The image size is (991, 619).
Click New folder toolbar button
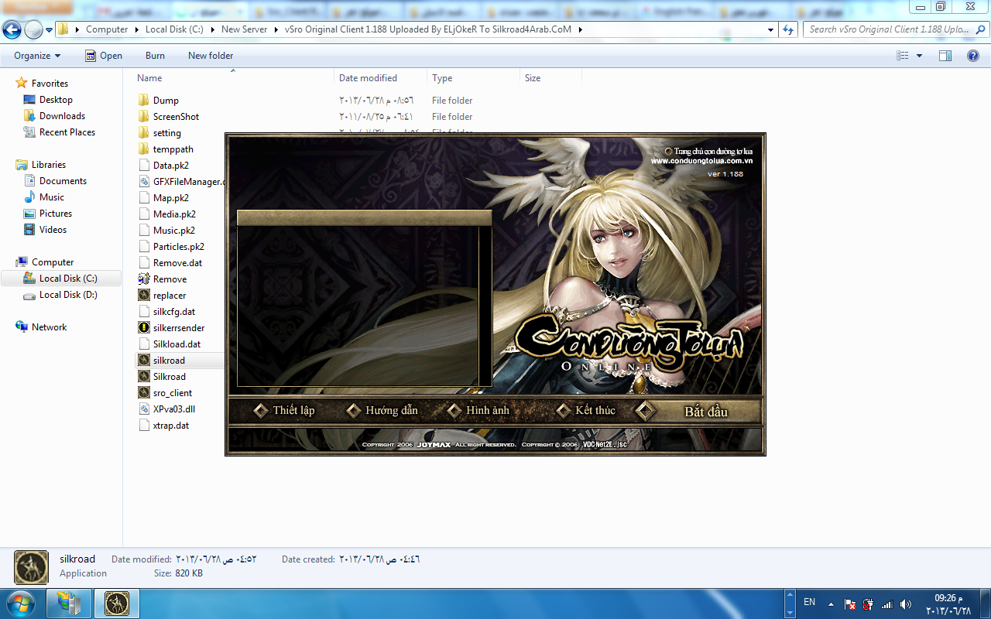tap(211, 56)
